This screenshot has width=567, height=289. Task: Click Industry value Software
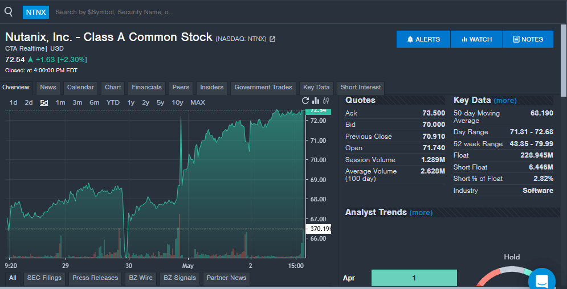coord(538,191)
